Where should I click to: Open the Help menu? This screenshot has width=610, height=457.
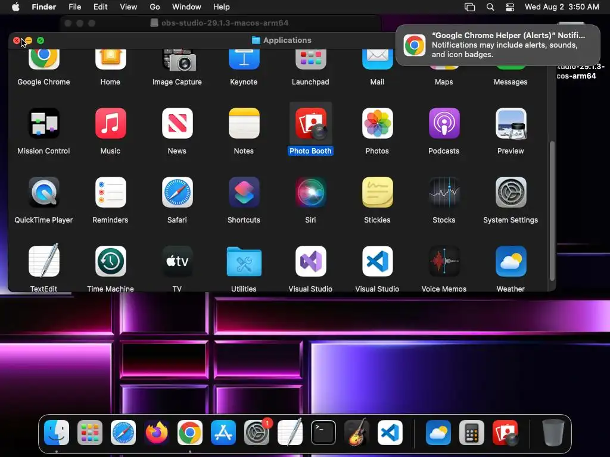(222, 7)
